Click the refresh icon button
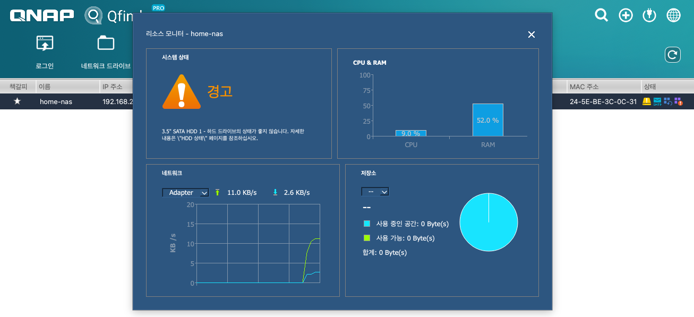Viewport: 694px width, 317px height. (673, 54)
